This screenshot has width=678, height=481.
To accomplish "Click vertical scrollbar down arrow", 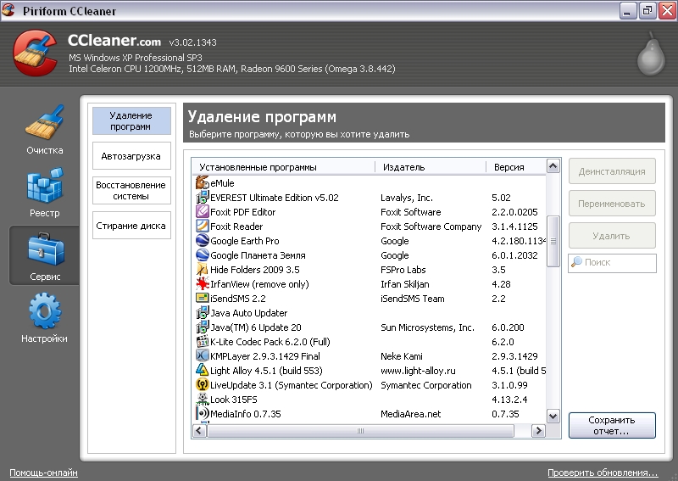I will pyautogui.click(x=553, y=416).
